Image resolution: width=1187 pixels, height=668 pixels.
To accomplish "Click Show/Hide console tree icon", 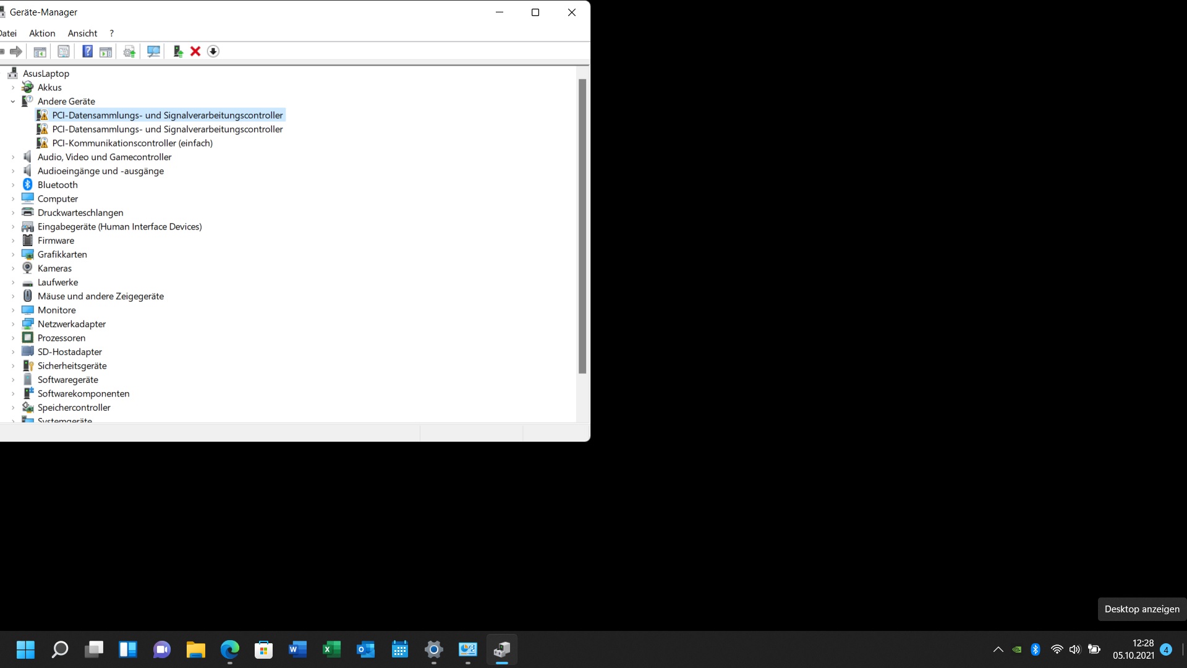I will (40, 51).
